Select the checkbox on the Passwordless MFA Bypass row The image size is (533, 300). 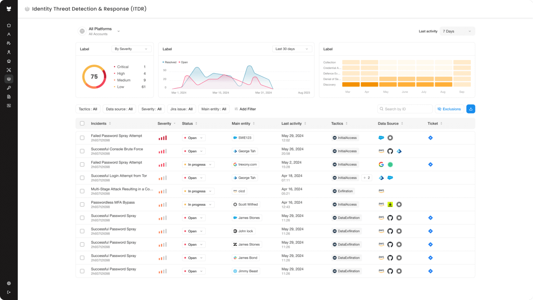point(82,204)
